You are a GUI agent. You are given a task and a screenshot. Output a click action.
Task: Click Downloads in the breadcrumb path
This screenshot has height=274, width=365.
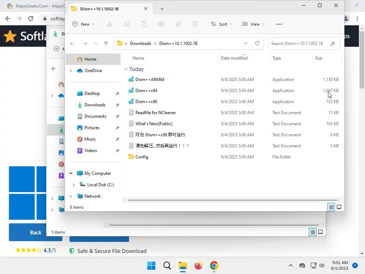tap(140, 43)
